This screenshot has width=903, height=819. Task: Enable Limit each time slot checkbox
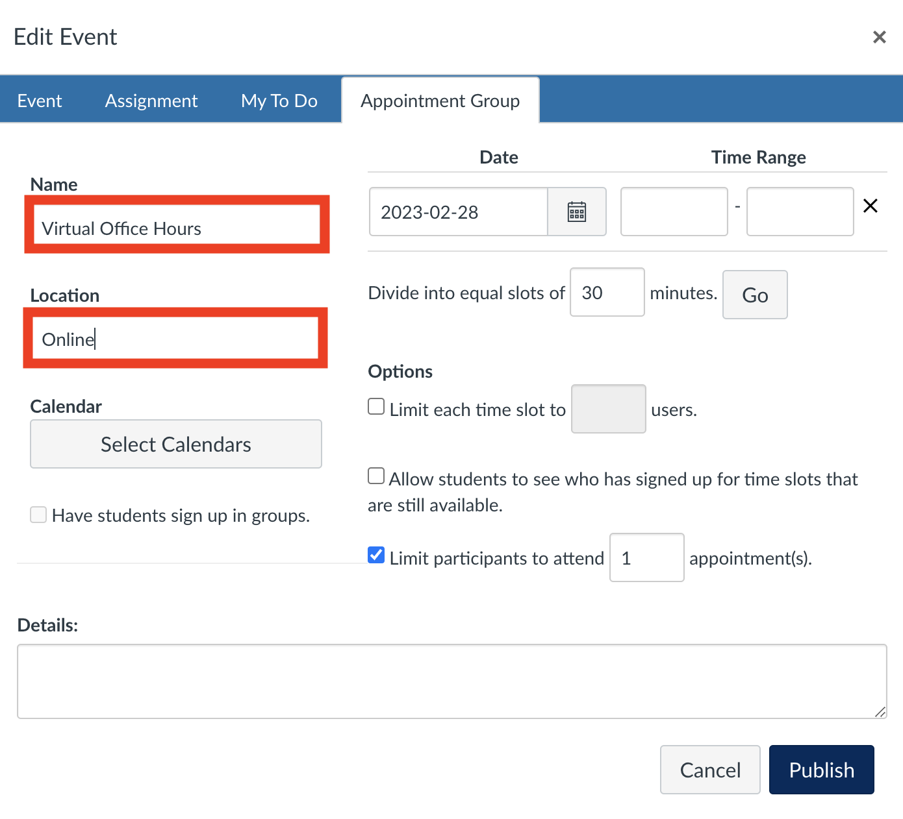coord(376,406)
